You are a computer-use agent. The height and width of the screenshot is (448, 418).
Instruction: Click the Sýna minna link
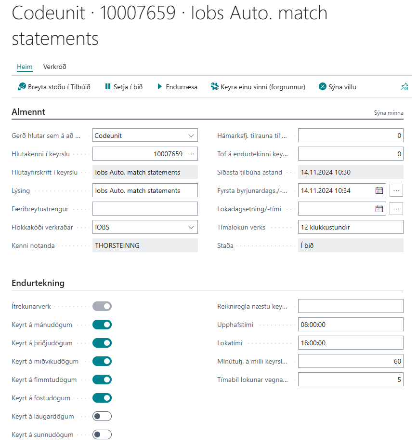pyautogui.click(x=389, y=113)
